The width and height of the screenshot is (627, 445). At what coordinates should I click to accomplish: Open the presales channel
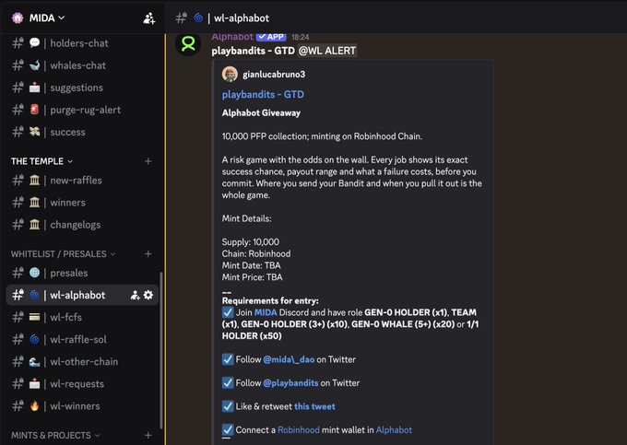pos(82,273)
